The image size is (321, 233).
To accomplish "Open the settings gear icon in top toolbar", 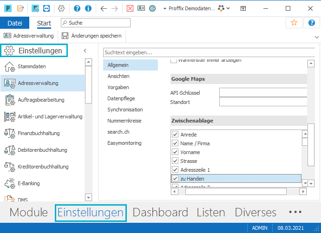I will (61, 8).
